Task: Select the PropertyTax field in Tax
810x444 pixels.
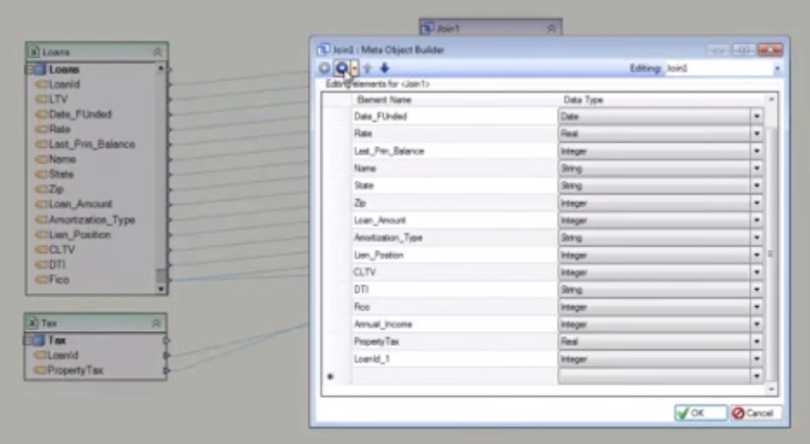Action: 75,370
